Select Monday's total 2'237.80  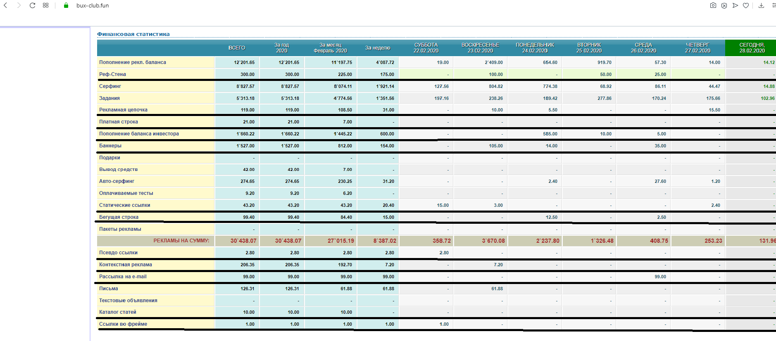click(548, 241)
